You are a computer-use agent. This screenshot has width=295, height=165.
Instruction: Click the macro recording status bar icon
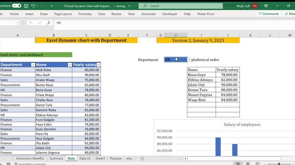click(x=8, y=164)
